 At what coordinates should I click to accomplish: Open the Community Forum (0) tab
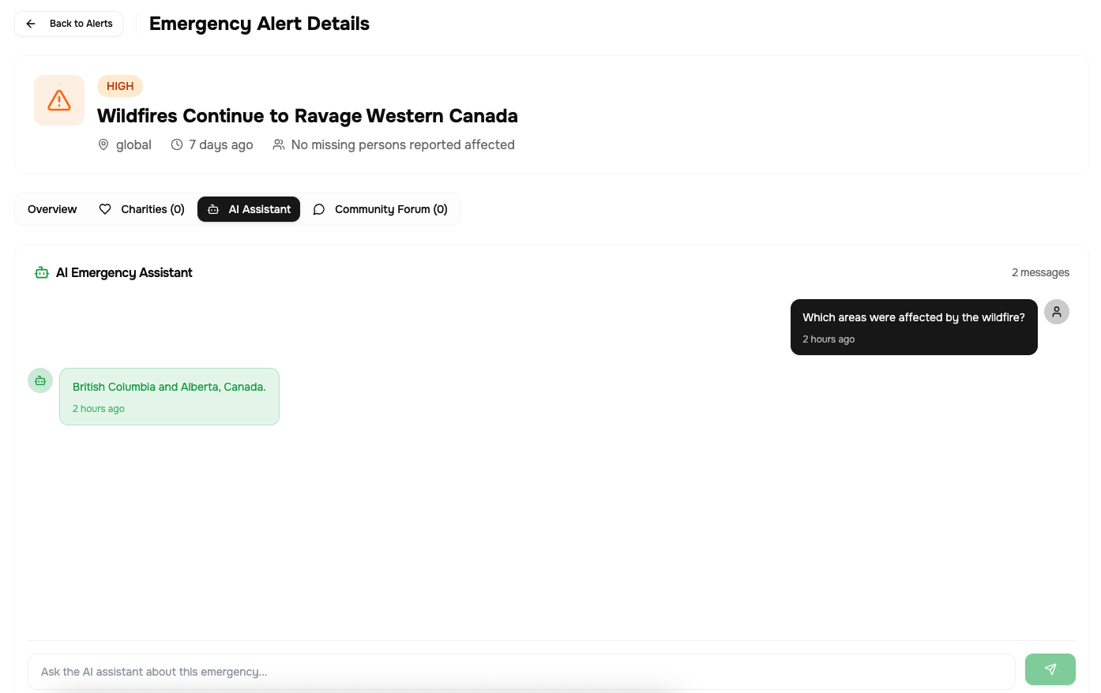tap(380, 209)
